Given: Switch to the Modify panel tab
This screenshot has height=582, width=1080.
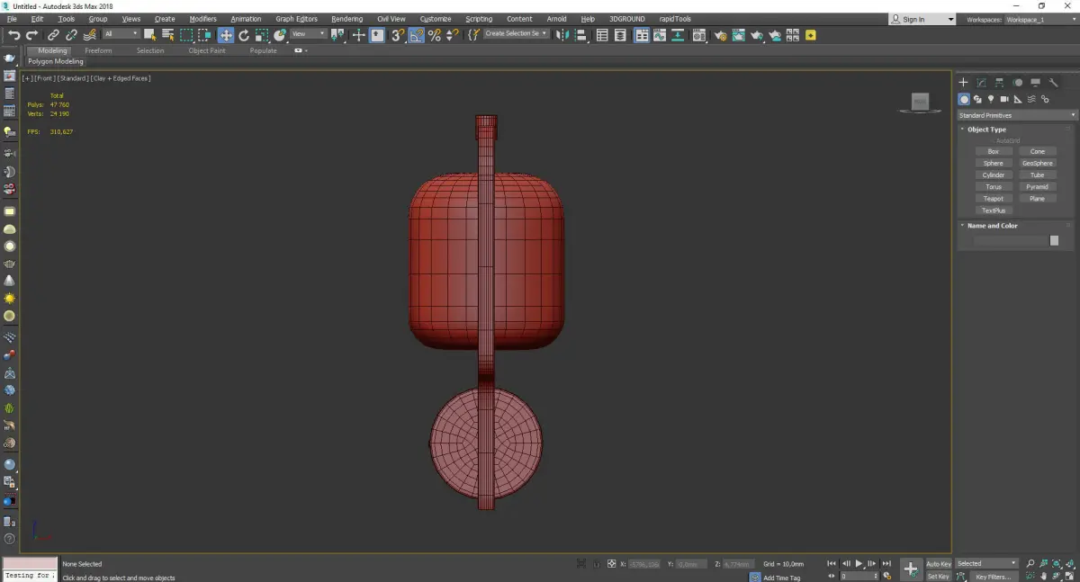Looking at the screenshot, I should point(981,83).
